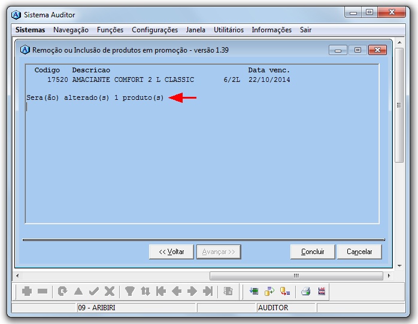Click the << Voltar button
Image resolution: width=418 pixels, height=324 pixels.
pos(171,252)
